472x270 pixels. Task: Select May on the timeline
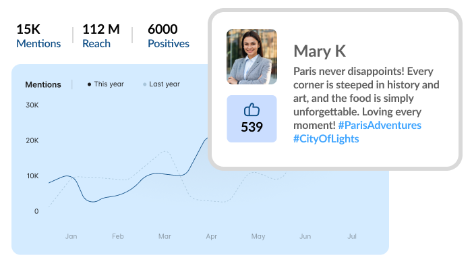tap(258, 237)
